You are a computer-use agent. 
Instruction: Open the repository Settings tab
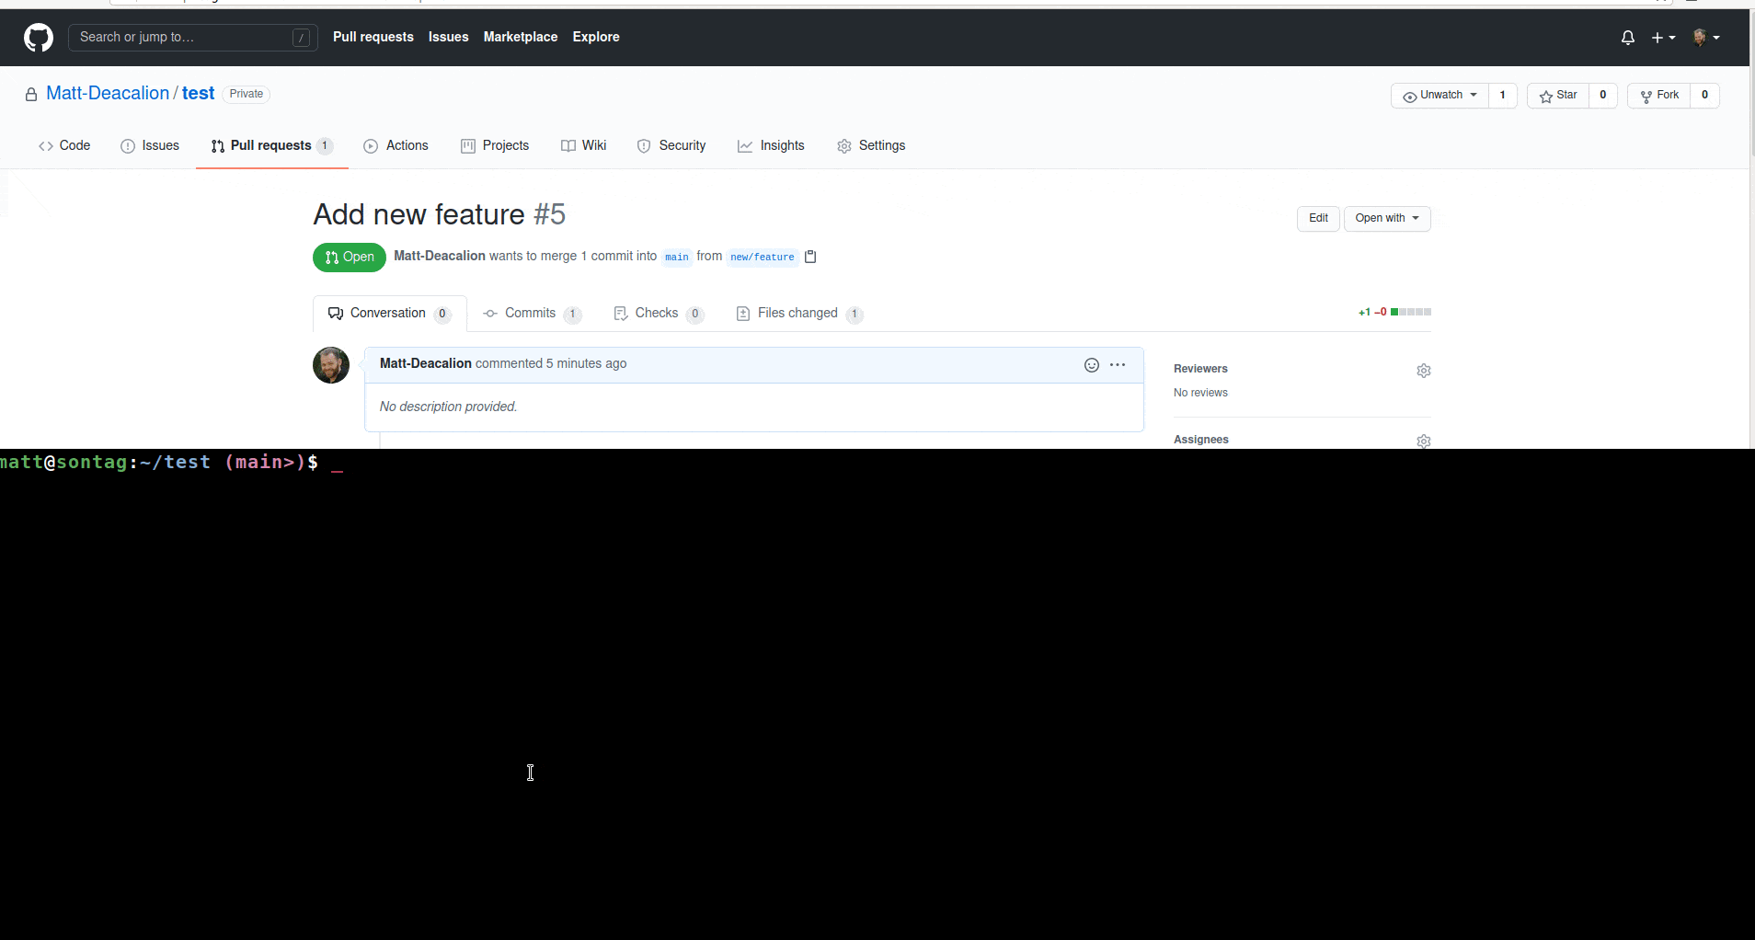(871, 145)
